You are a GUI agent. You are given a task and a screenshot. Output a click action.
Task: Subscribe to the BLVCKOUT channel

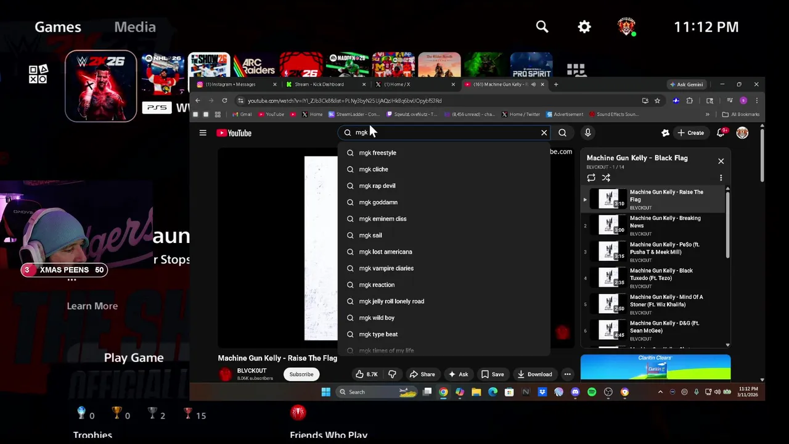(x=301, y=374)
